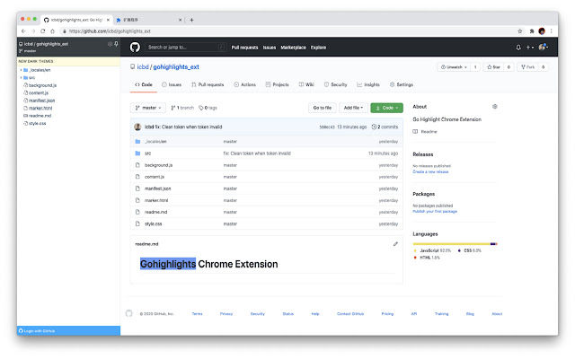
Task: Open manifest.json in the file list
Action: pyautogui.click(x=158, y=188)
